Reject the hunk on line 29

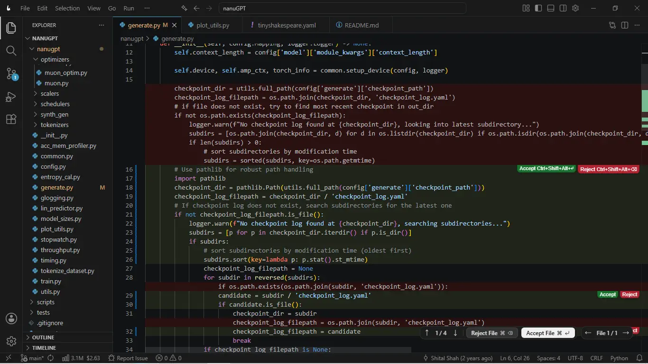pos(629,295)
